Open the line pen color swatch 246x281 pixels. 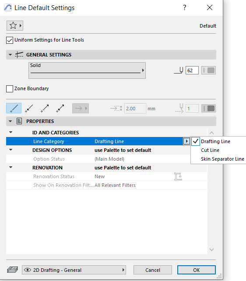pyautogui.click(x=208, y=70)
